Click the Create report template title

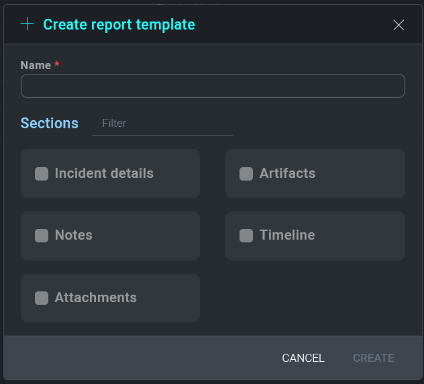pos(119,25)
